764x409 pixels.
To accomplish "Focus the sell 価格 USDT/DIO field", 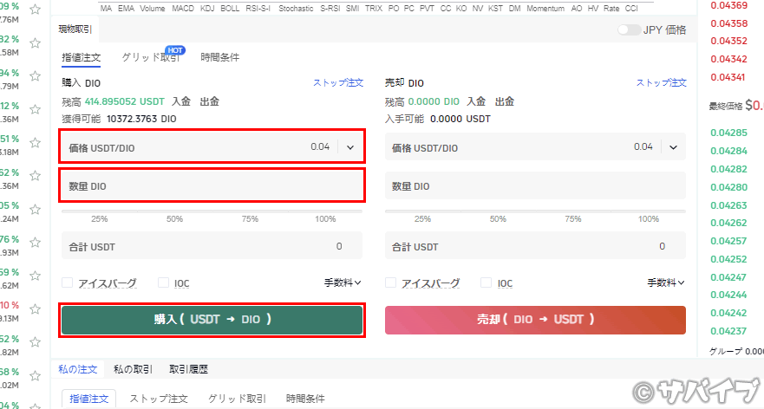I will 535,147.
